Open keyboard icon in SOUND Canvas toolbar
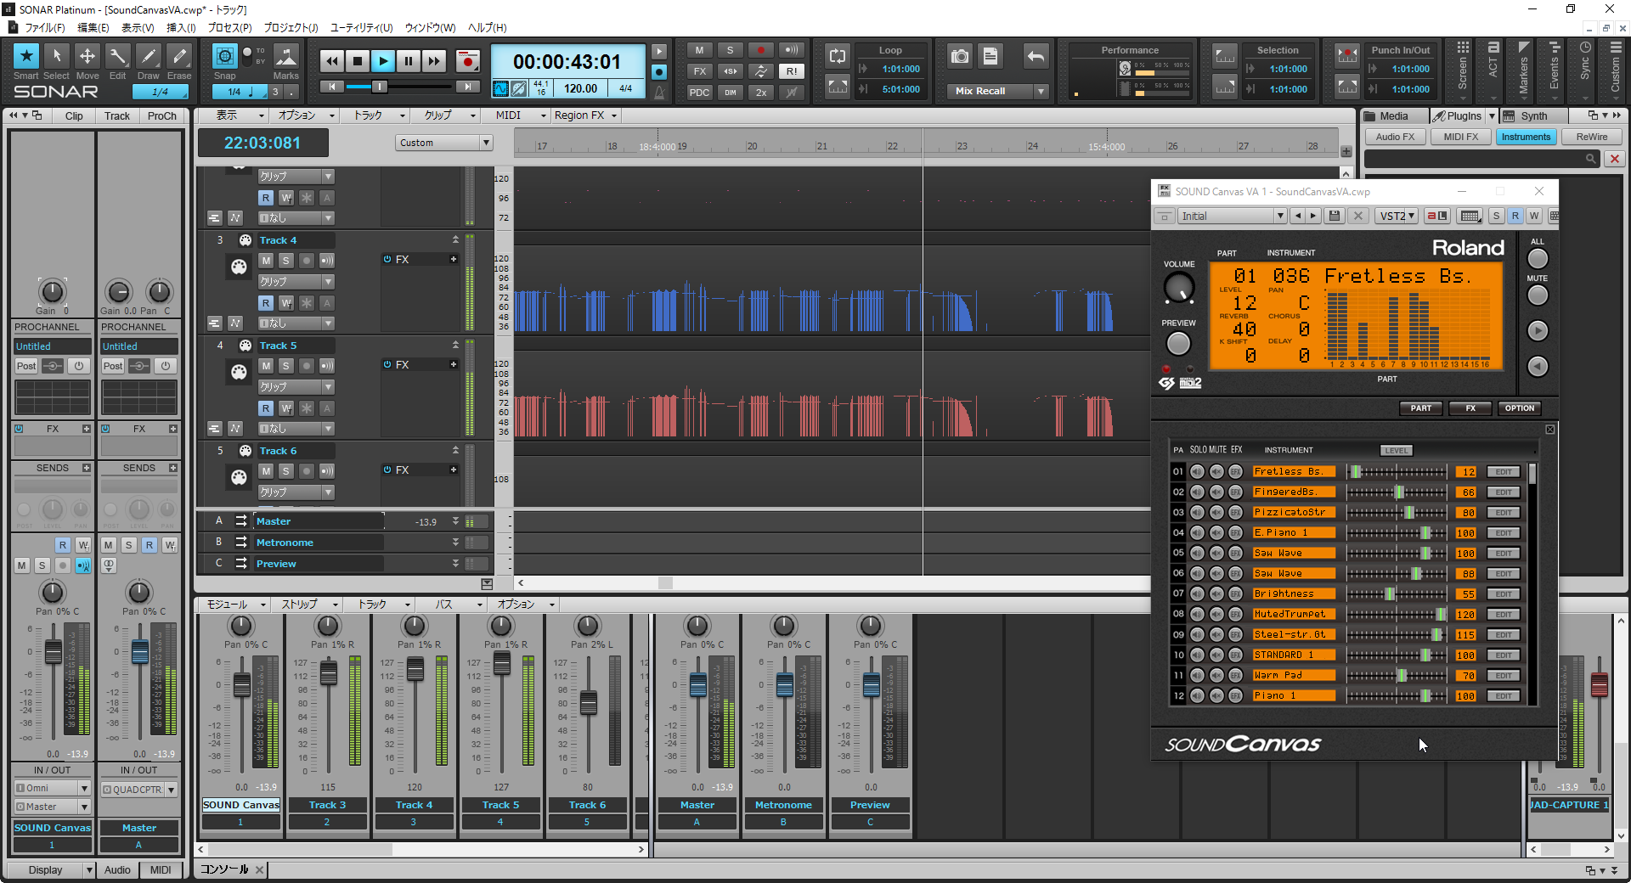 point(1470,217)
